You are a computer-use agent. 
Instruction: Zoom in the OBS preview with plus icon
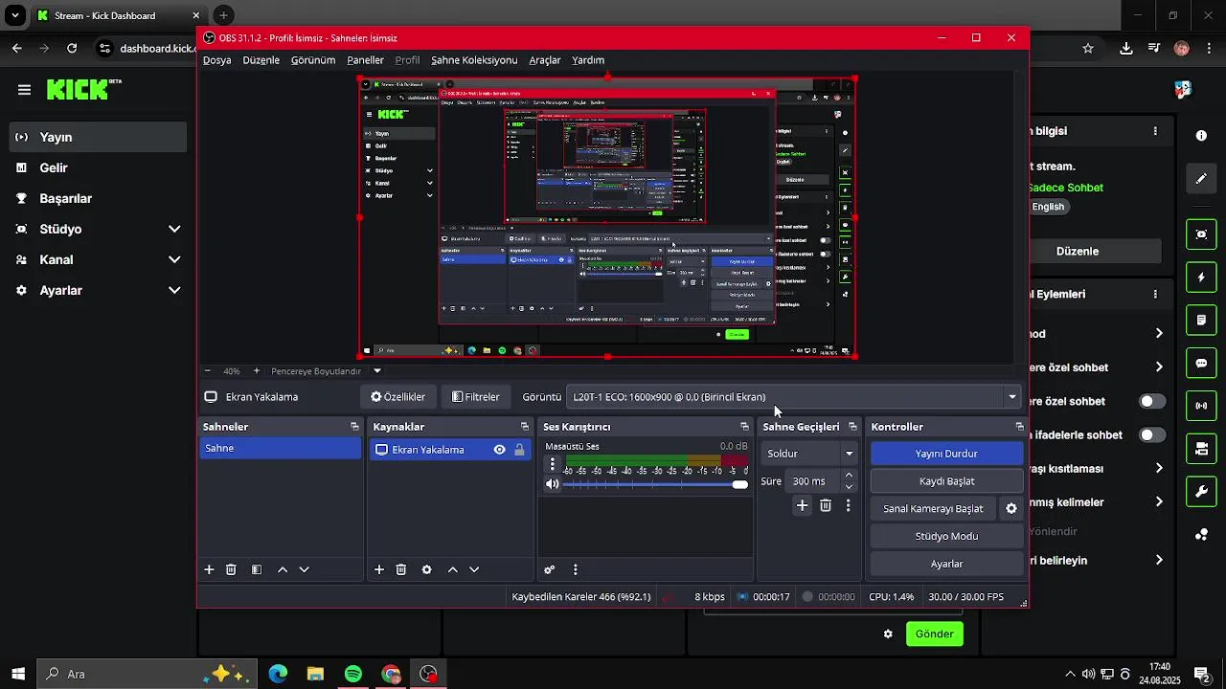pyautogui.click(x=256, y=371)
